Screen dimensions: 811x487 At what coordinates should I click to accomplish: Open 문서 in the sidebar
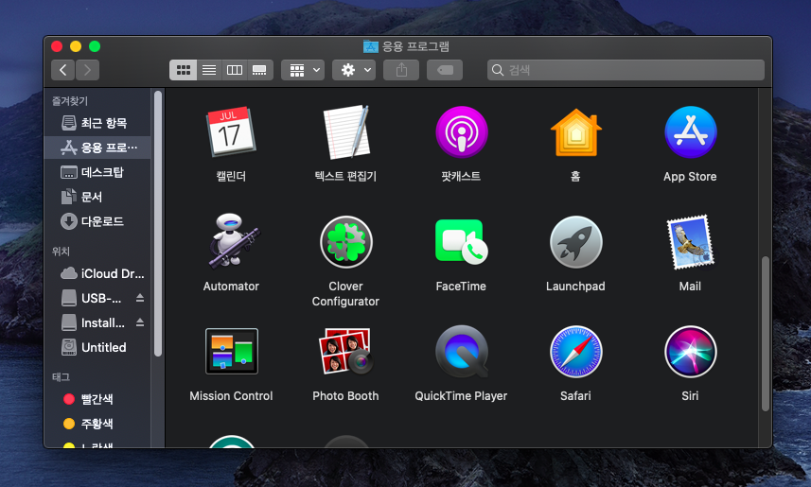98,197
